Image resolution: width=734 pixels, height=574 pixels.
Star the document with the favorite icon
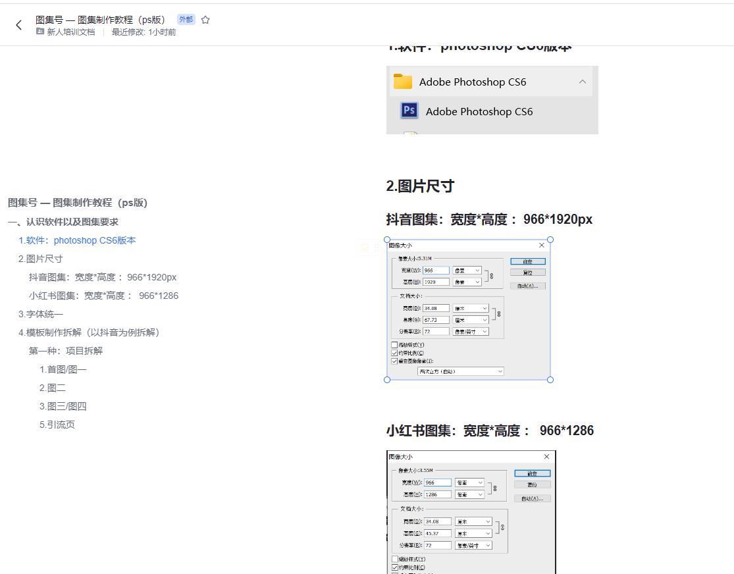[x=205, y=20]
